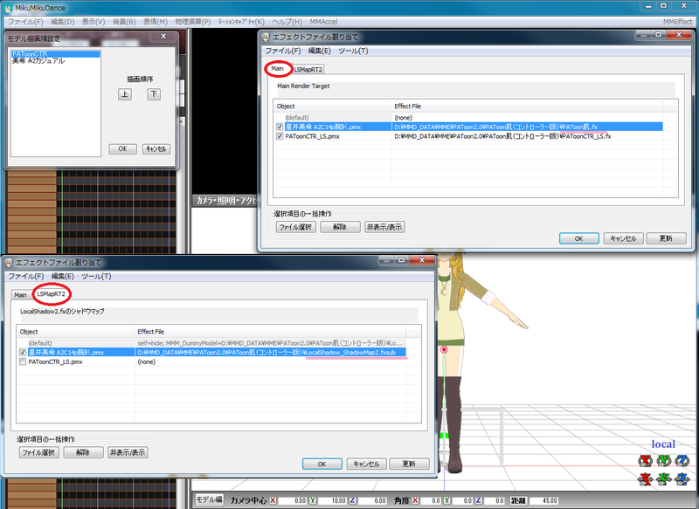Select the Main tab in upper effect window
This screenshot has width=699, height=509.
coord(277,69)
